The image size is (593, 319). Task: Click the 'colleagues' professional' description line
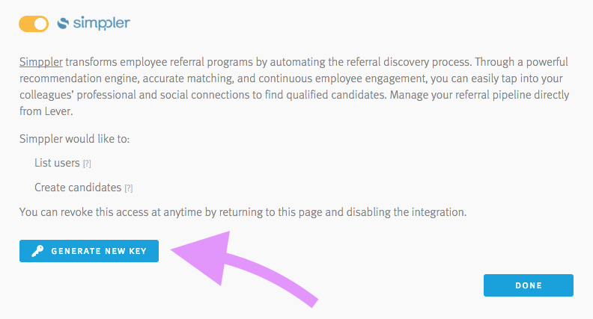pos(294,95)
